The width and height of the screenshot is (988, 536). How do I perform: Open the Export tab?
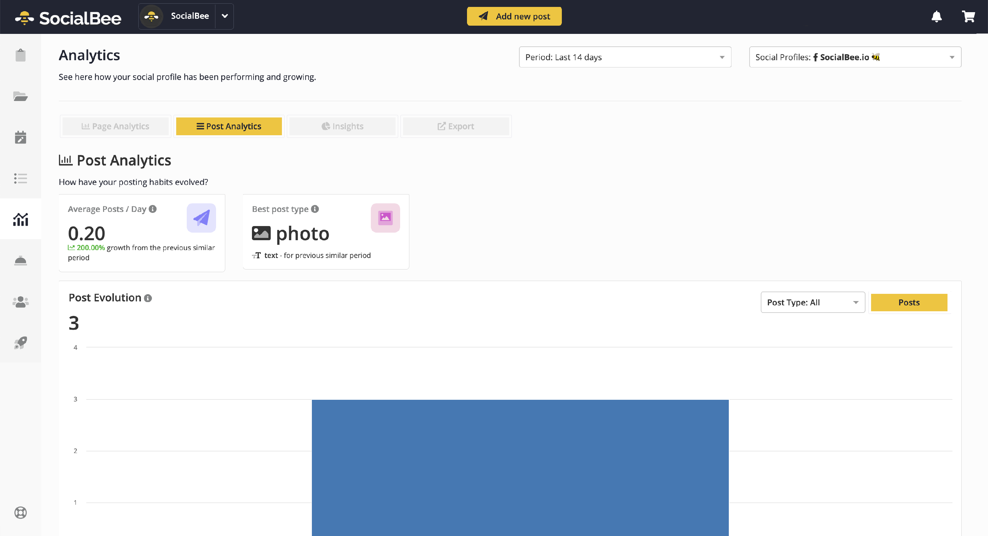pos(456,126)
